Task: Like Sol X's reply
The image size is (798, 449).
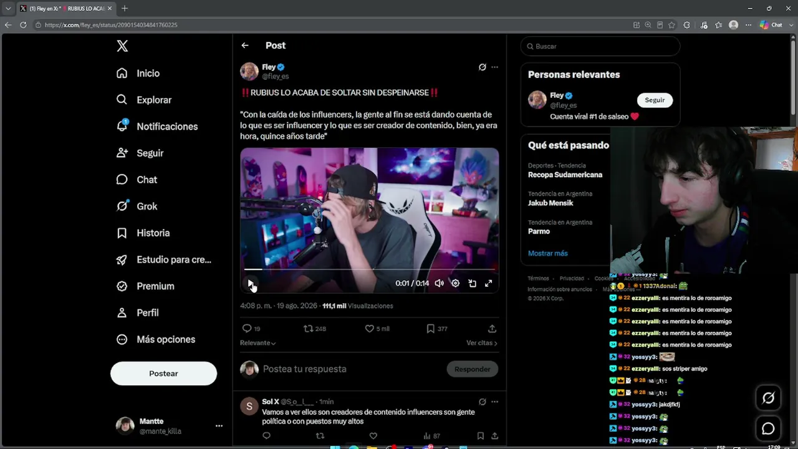Action: coord(373,436)
